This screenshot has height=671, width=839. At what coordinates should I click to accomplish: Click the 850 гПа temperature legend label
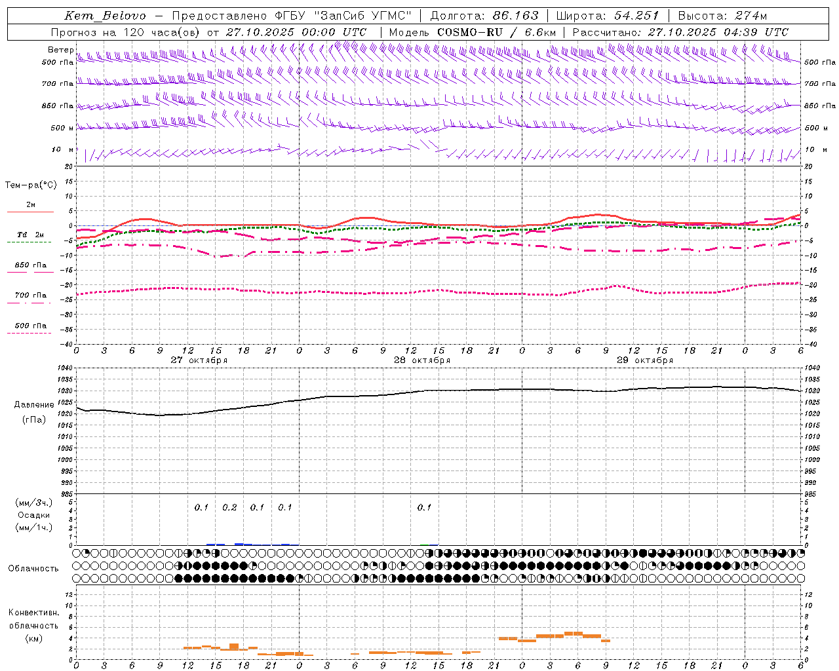tap(31, 265)
